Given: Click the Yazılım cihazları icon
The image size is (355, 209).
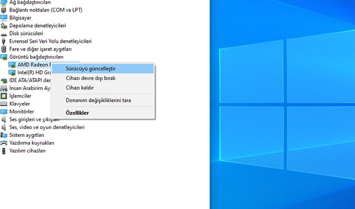Looking at the screenshot, I should (4, 151).
